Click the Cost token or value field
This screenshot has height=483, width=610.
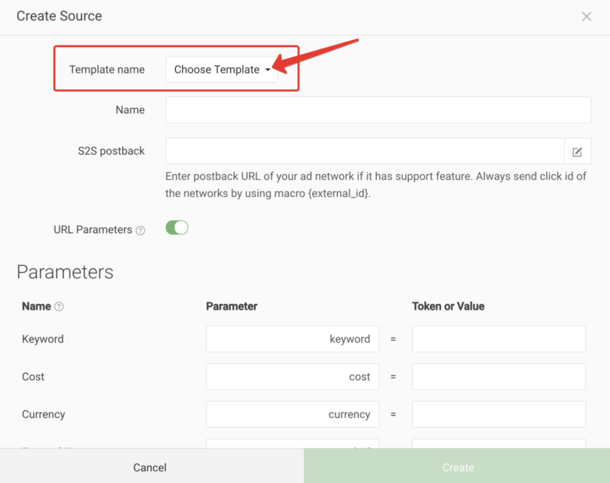tap(498, 377)
